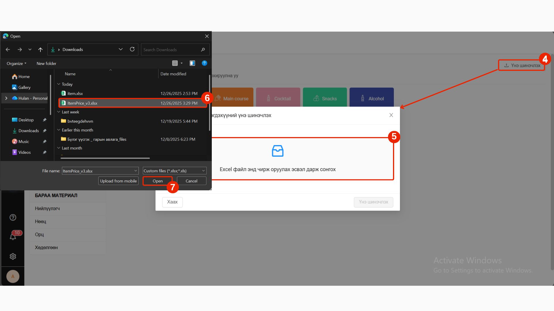Click the Search Downloads field
The image size is (554, 311).
click(170, 50)
